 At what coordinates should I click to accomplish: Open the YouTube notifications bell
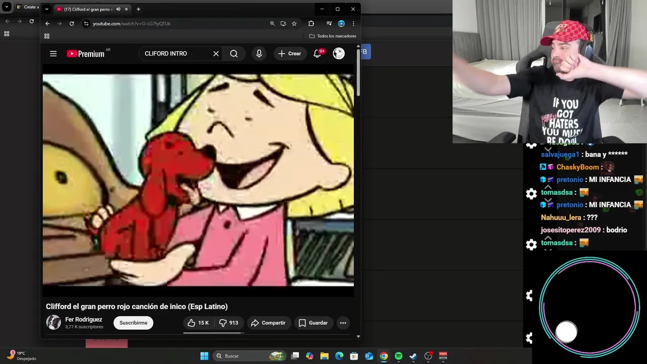coord(317,54)
